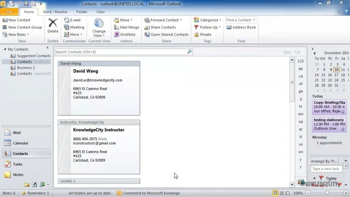Viewport: 350px width, 197px height.
Task: Collapse the My Contacts group
Action: click(x=5, y=49)
